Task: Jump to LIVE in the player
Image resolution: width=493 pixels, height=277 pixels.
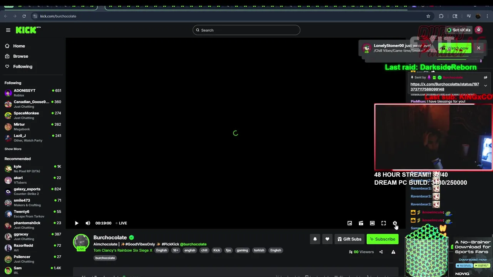Action: coord(121,223)
